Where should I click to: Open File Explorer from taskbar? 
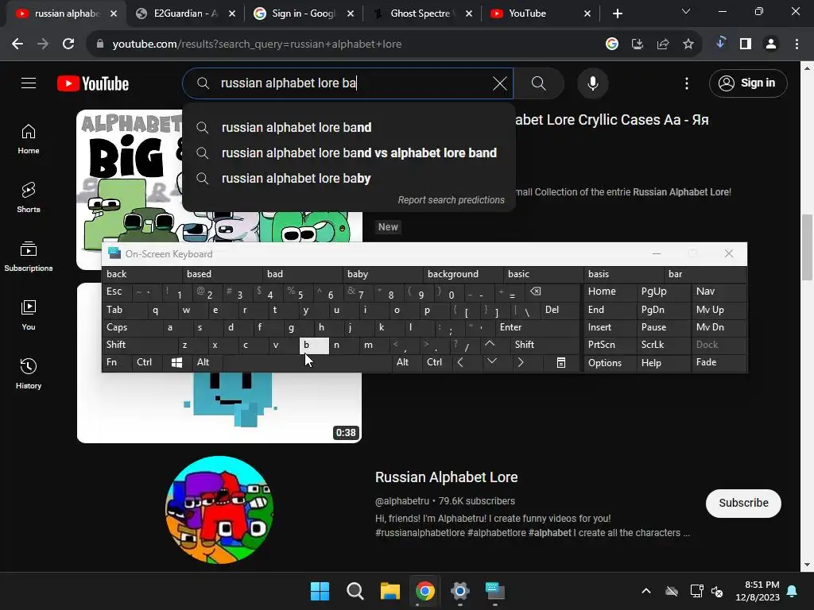tap(390, 591)
